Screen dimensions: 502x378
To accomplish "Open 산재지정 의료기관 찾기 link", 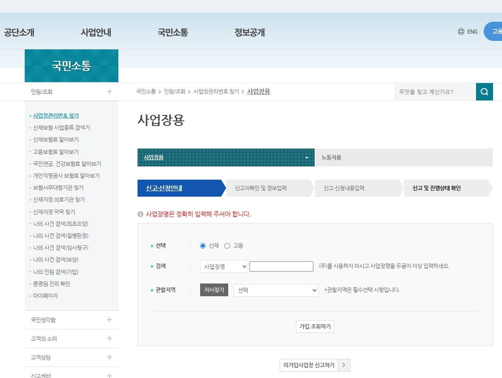I will [59, 200].
